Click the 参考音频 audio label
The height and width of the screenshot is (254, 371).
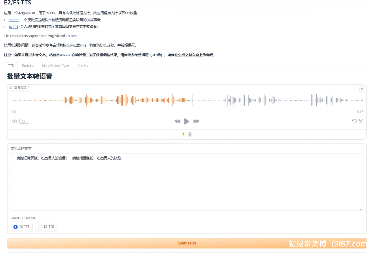18,88
